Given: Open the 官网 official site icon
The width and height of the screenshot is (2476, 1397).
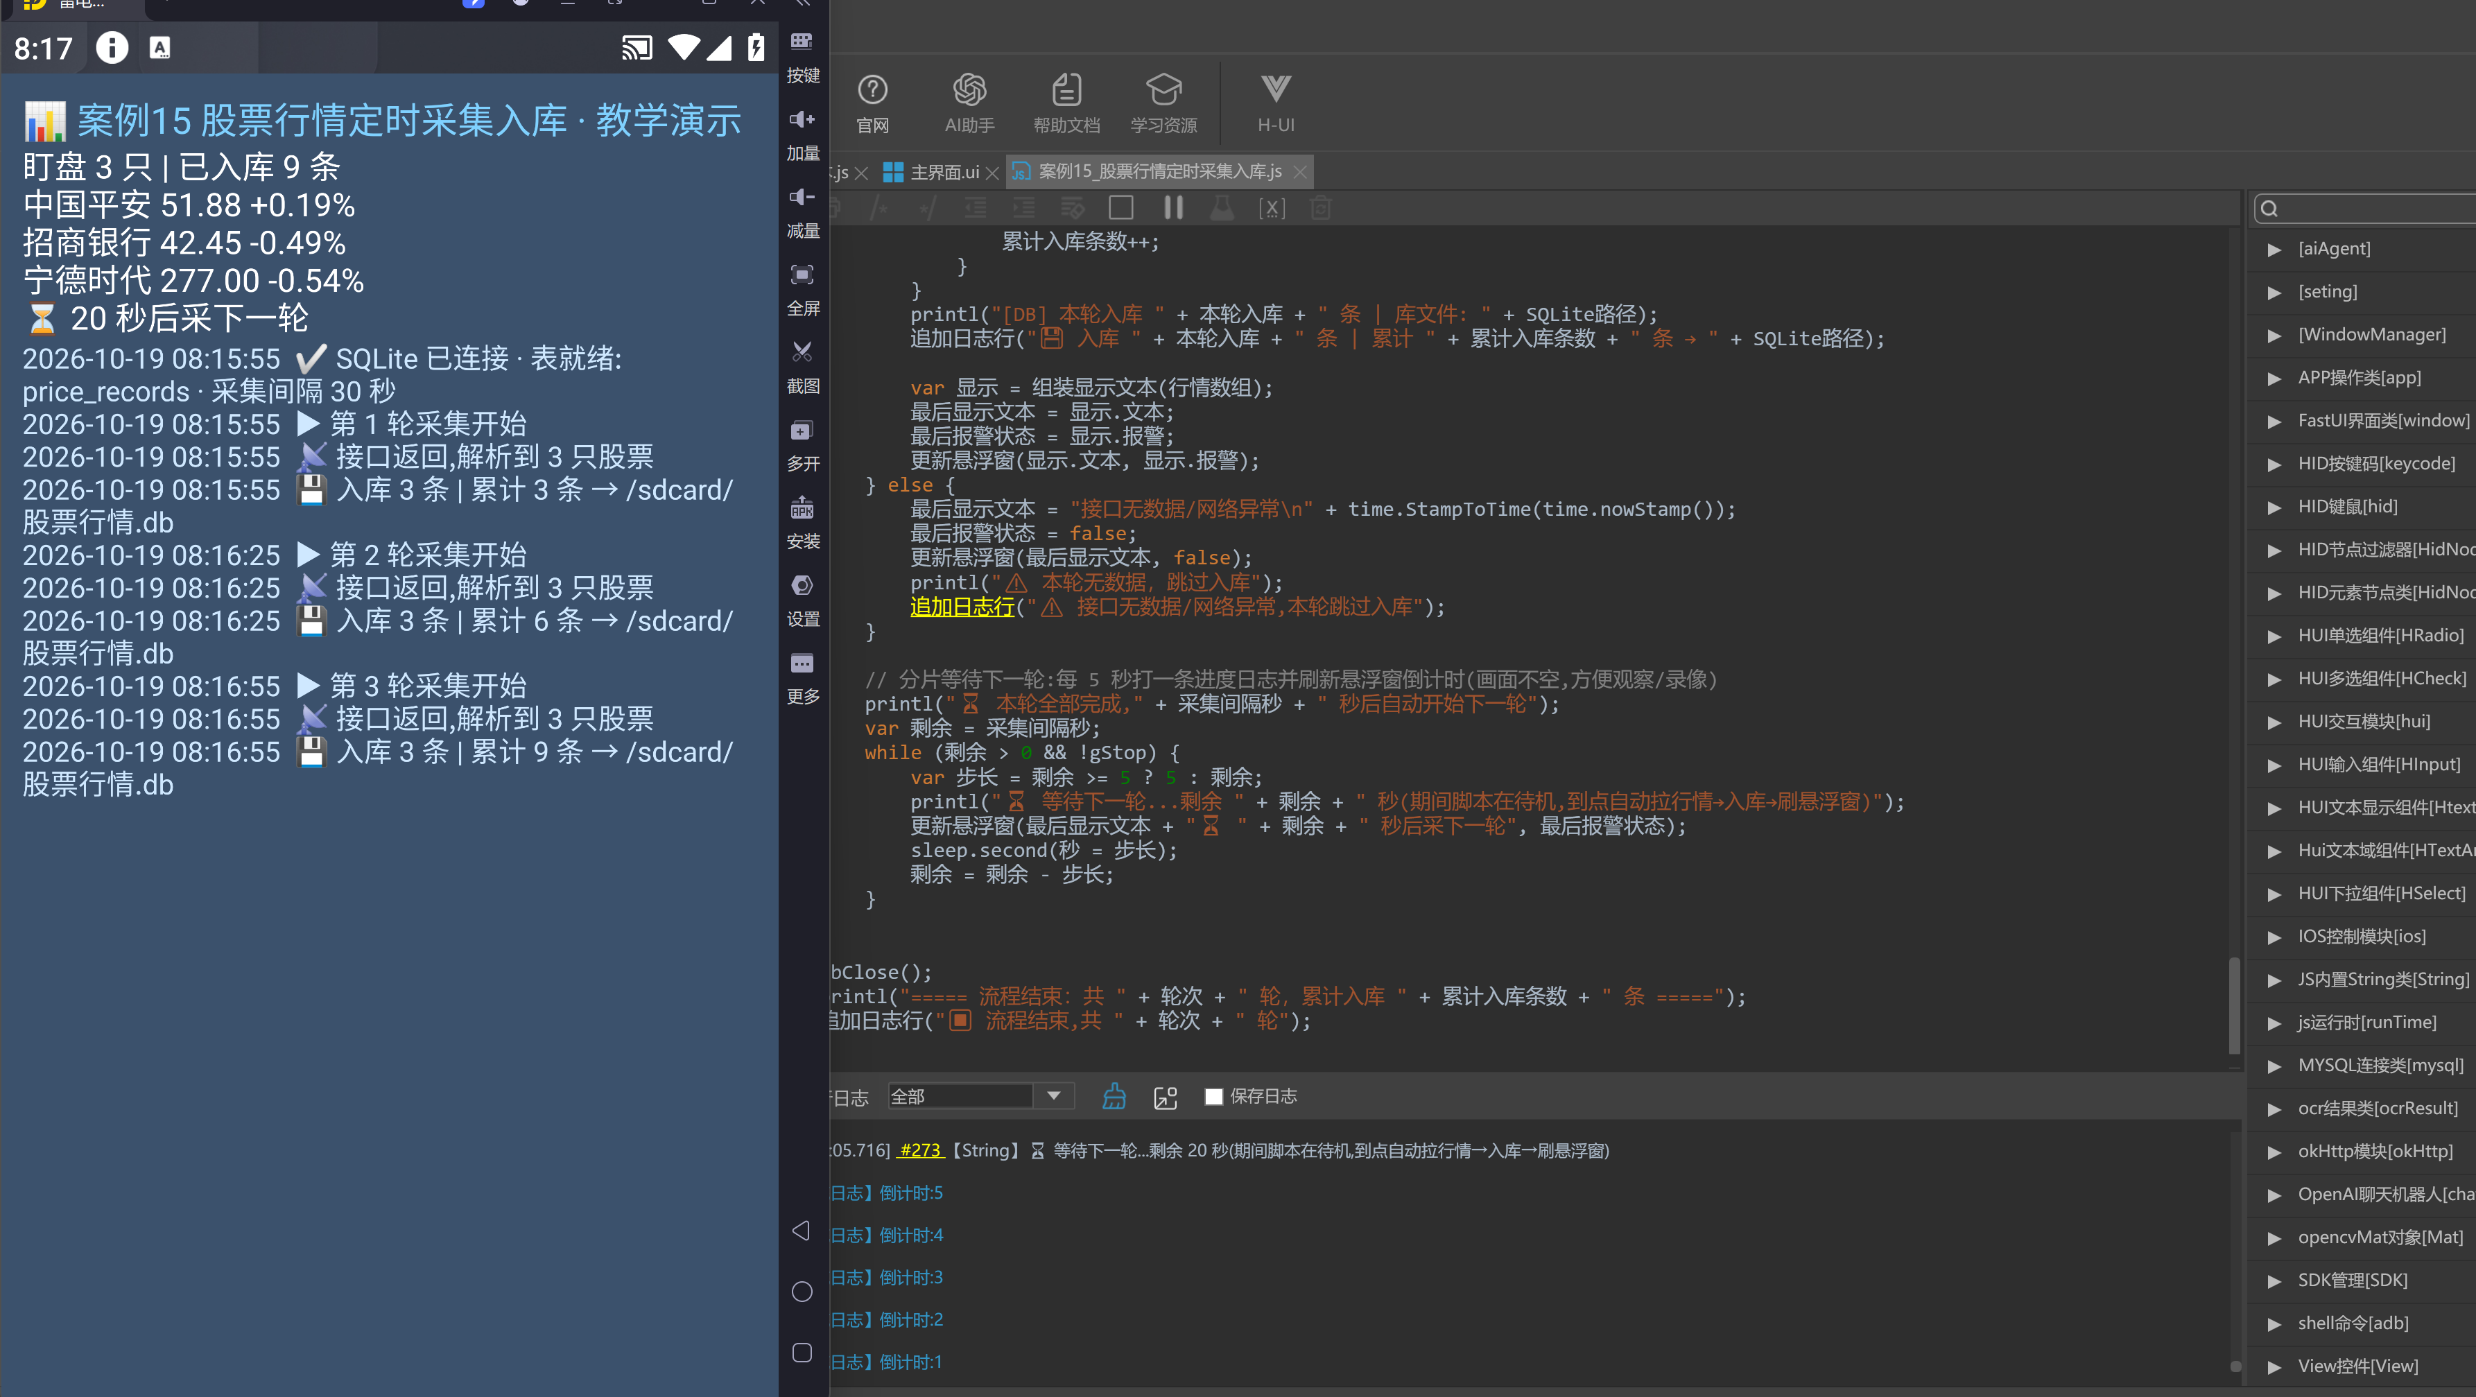Looking at the screenshot, I should tap(872, 103).
